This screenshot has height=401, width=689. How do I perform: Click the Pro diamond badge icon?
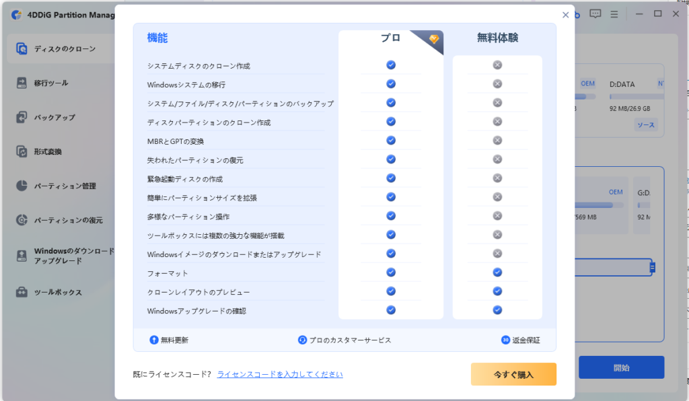(x=434, y=39)
